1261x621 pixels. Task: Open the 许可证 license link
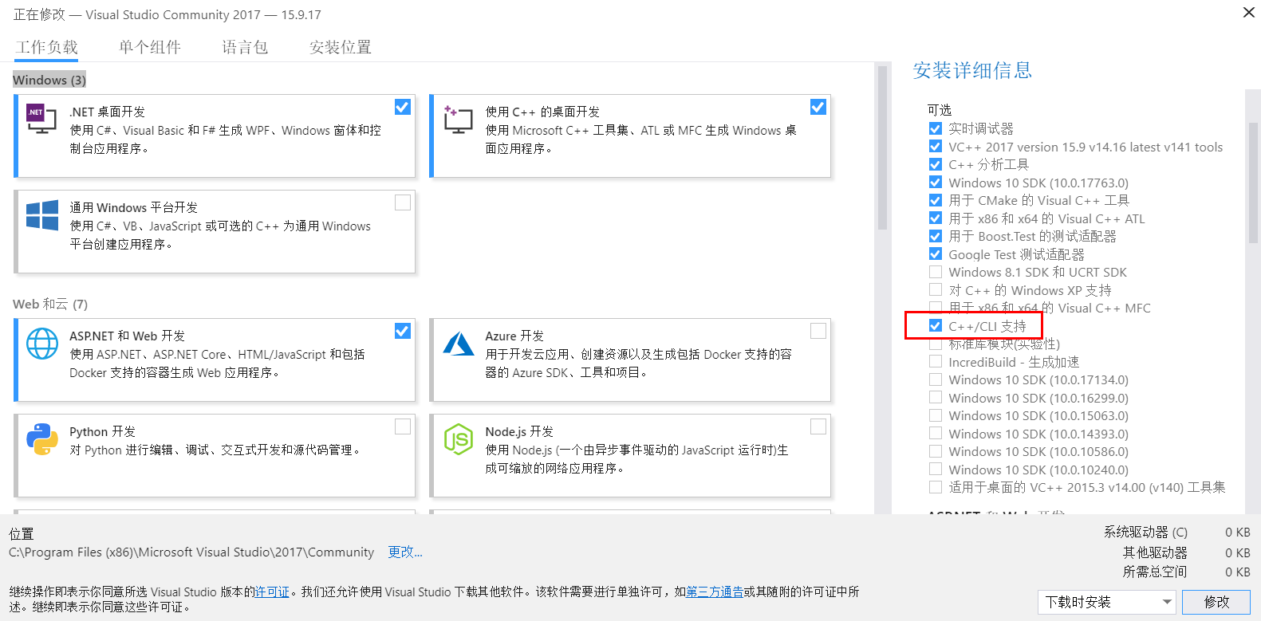[272, 592]
